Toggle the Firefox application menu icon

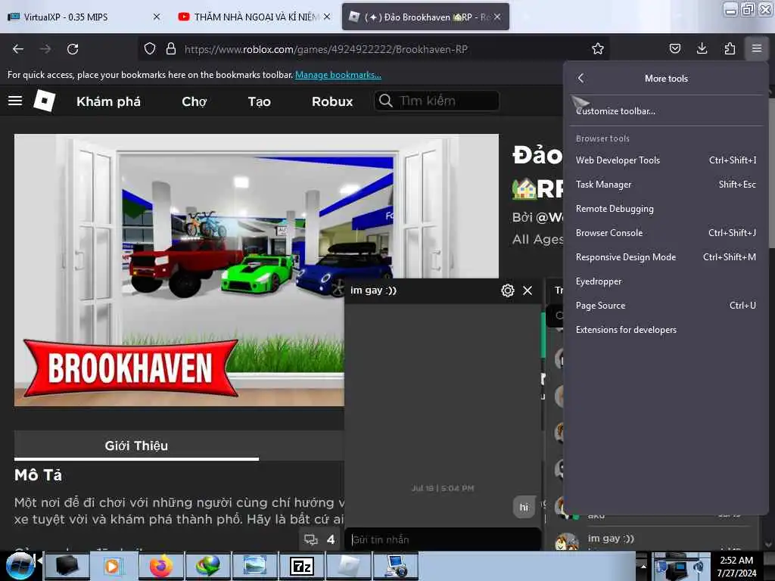[757, 48]
